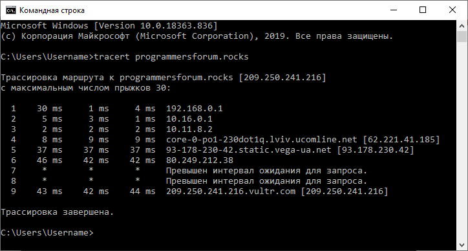
Task: Click the 209.250.241.216.vultr.com hostname
Action: point(231,191)
